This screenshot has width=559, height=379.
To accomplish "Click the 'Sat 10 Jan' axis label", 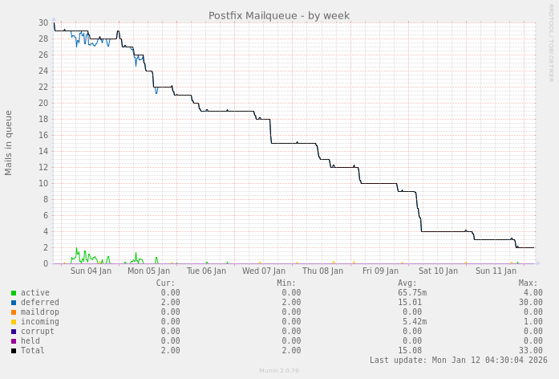I will tap(438, 271).
